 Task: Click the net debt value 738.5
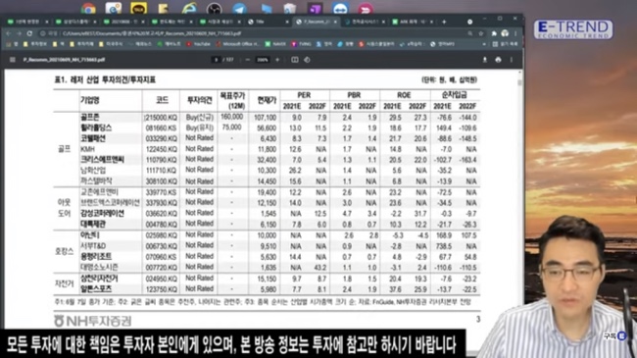(442, 246)
